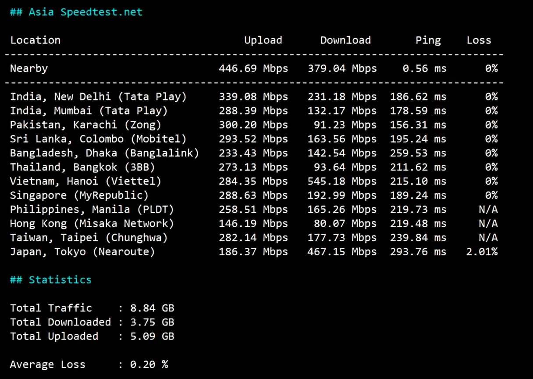Select Manila download 165.26 Mbps
Screen dimensions: 533x379
[342, 209]
